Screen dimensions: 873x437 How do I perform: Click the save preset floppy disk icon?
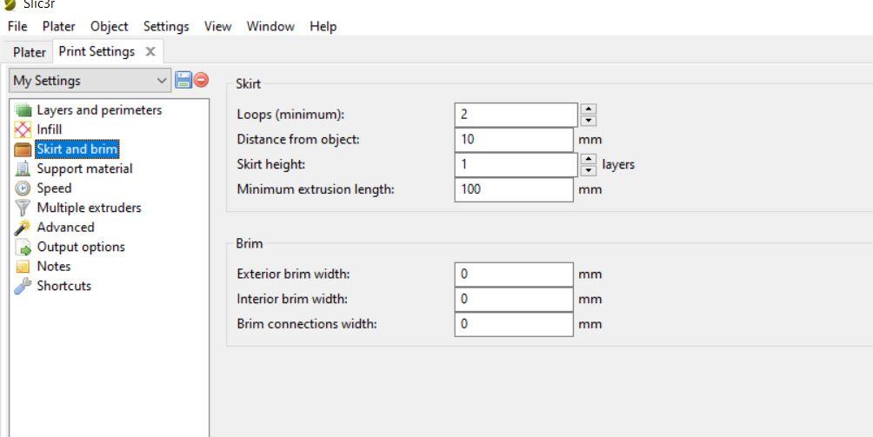click(183, 80)
